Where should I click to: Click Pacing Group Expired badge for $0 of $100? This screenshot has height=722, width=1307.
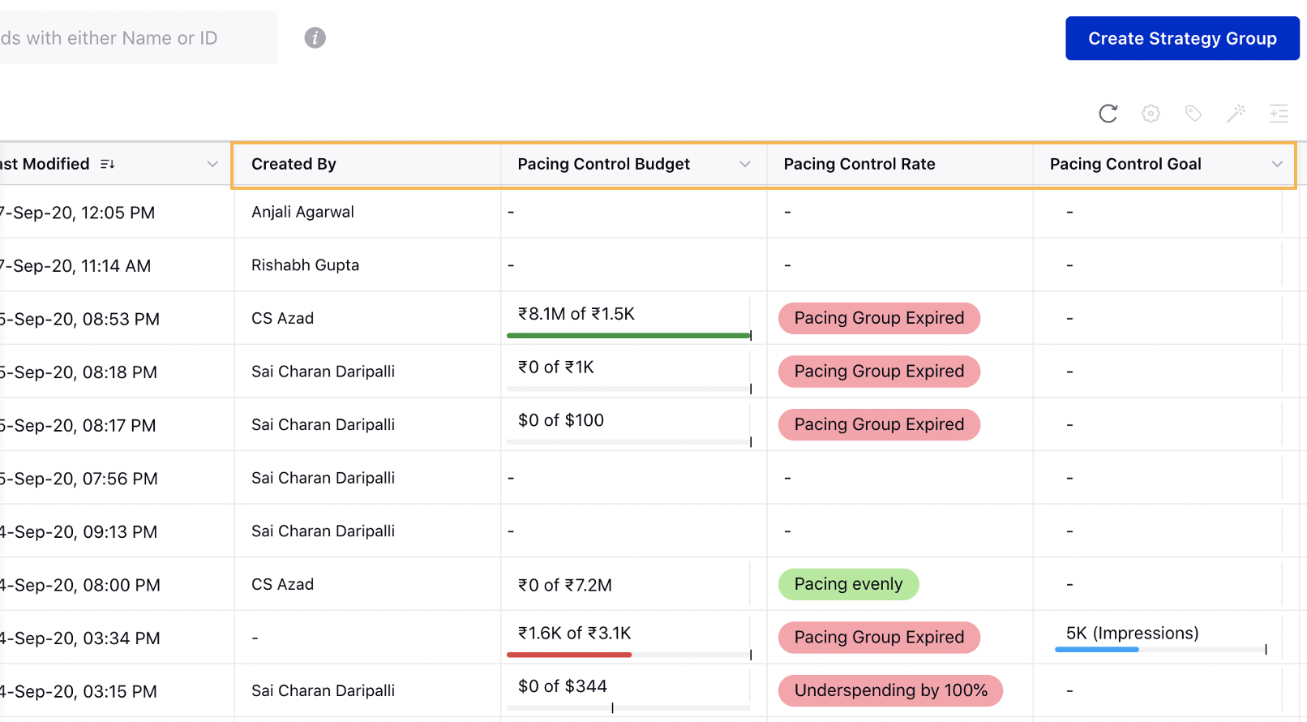(x=879, y=424)
